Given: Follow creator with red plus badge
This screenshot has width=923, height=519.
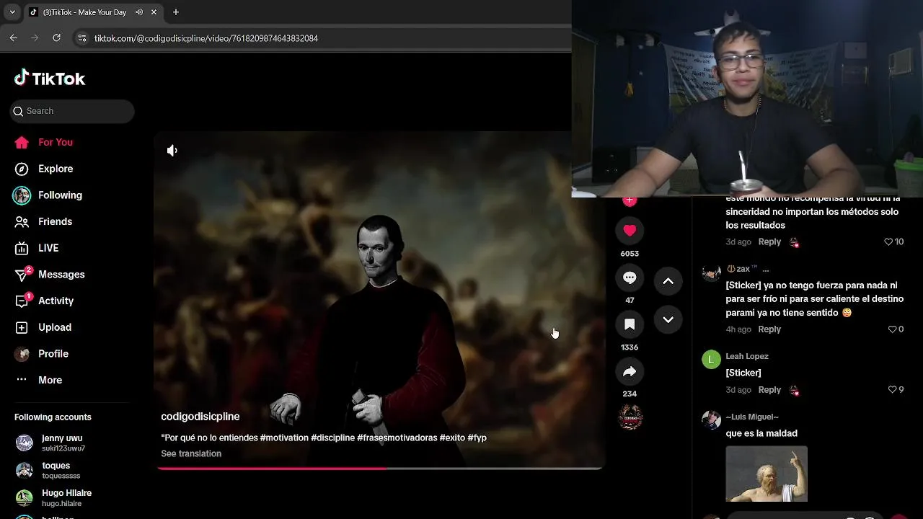Looking at the screenshot, I should (x=630, y=200).
